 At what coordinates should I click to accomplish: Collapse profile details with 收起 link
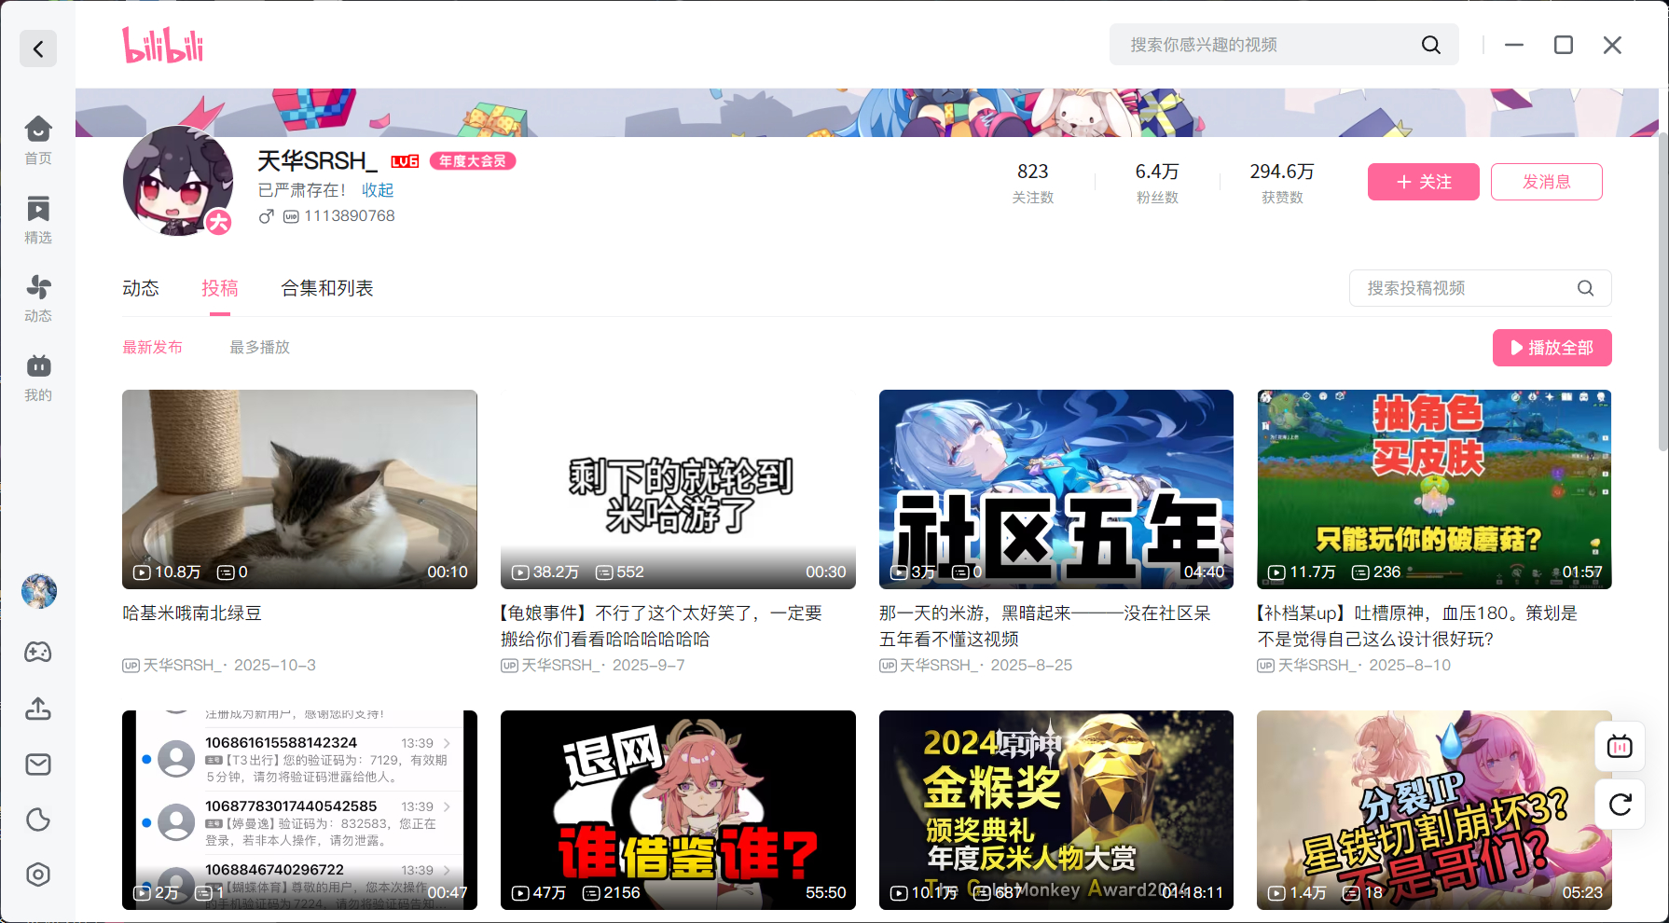pos(378,190)
